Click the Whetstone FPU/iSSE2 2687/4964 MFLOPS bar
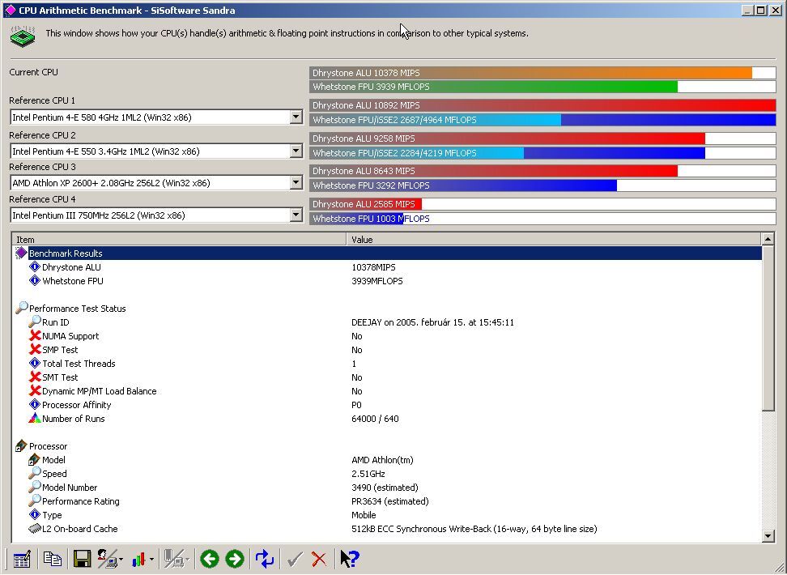 click(x=542, y=120)
